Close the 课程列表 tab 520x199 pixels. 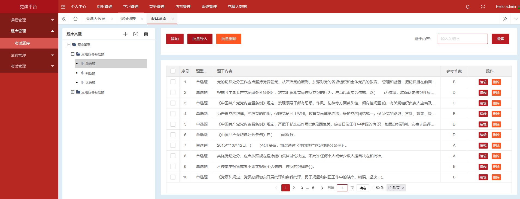click(x=142, y=19)
